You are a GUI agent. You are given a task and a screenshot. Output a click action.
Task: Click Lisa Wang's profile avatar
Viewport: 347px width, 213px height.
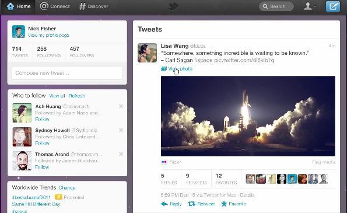point(147,53)
